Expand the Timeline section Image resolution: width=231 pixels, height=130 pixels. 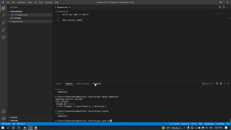14,121
